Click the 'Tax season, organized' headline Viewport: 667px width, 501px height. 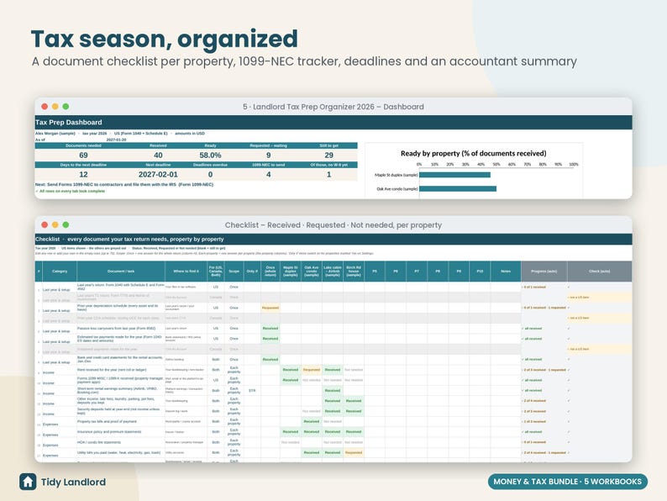(x=164, y=39)
